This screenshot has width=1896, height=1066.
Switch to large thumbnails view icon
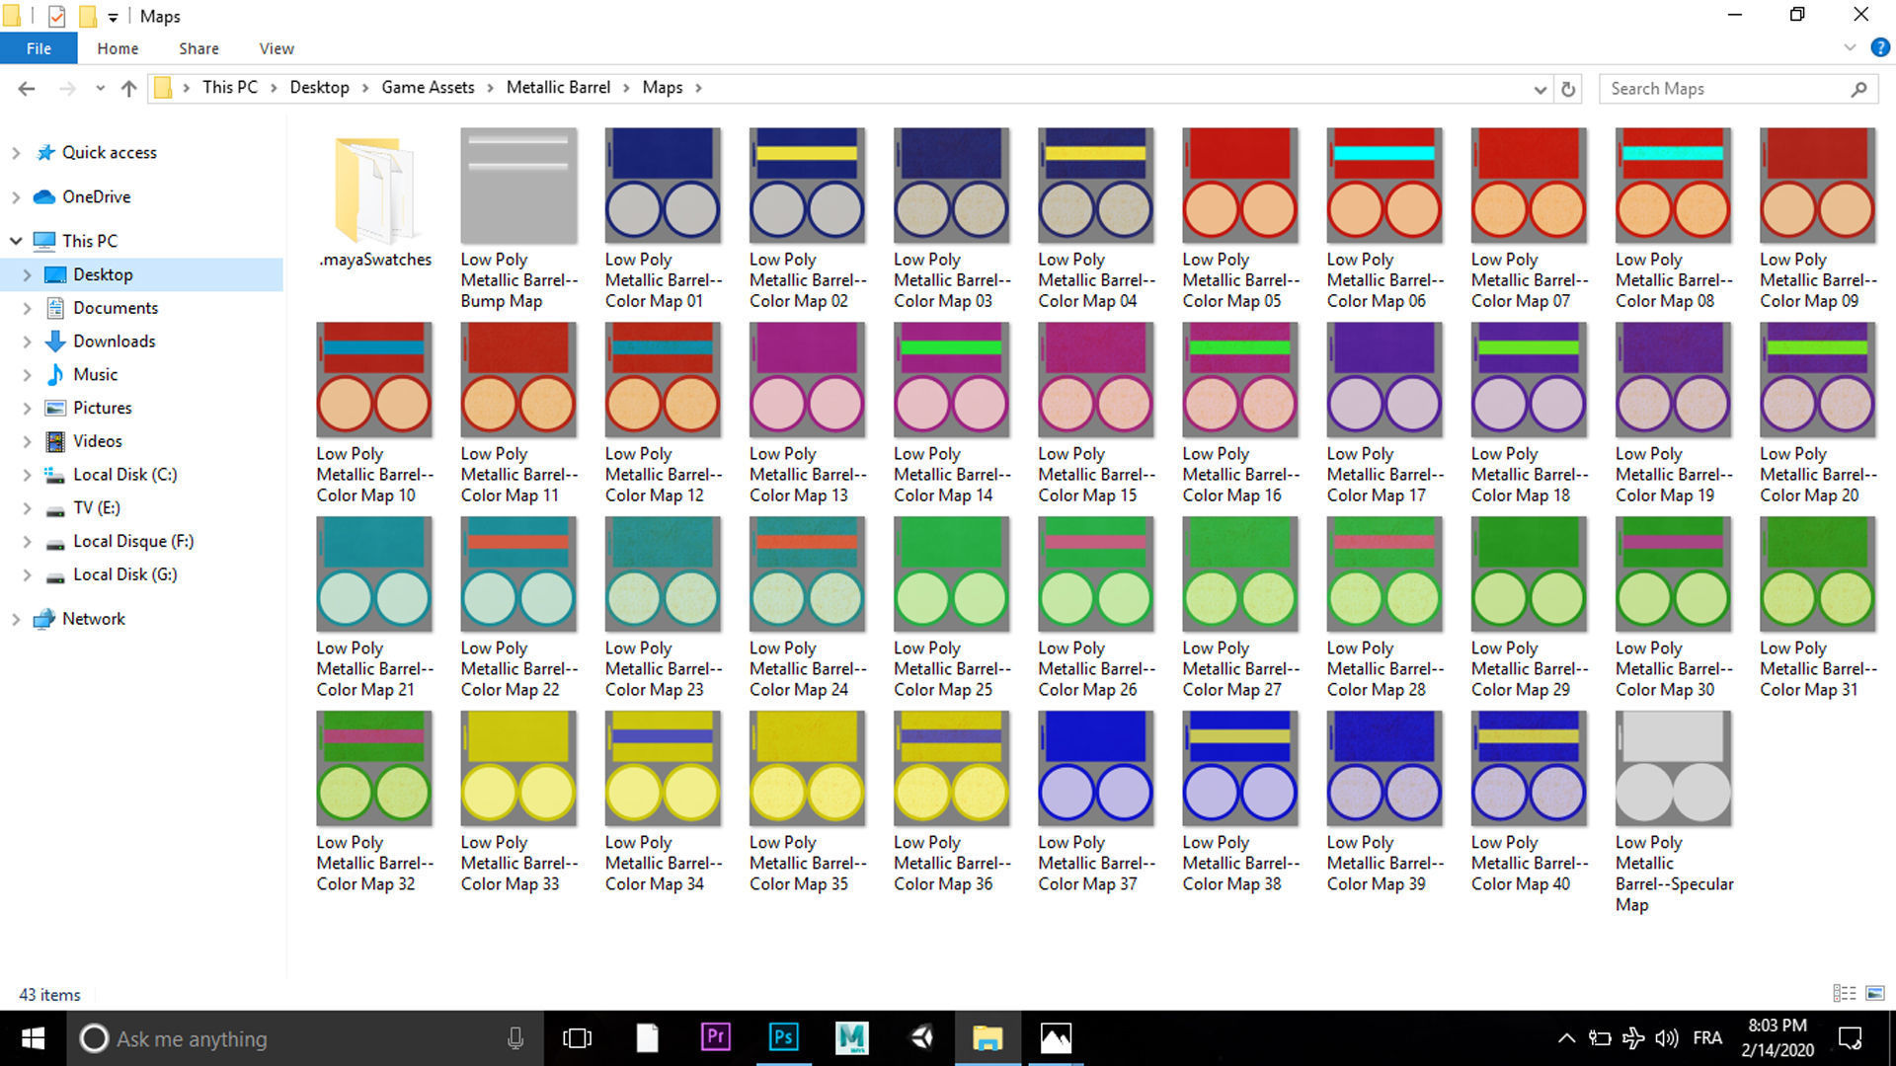coord(1874,993)
